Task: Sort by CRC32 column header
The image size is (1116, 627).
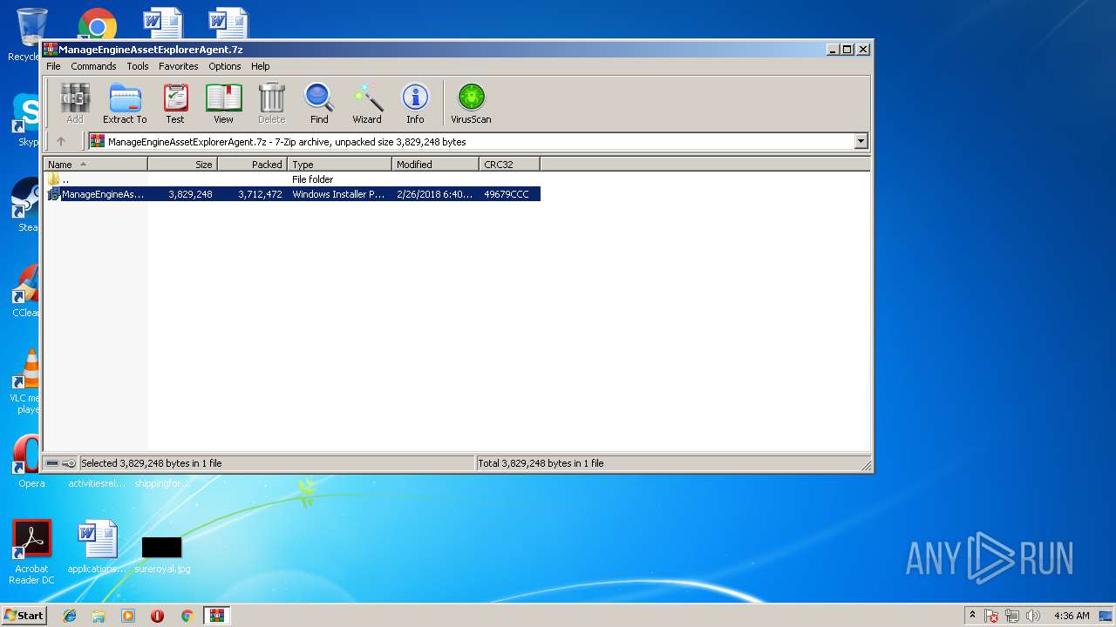Action: (x=510, y=164)
